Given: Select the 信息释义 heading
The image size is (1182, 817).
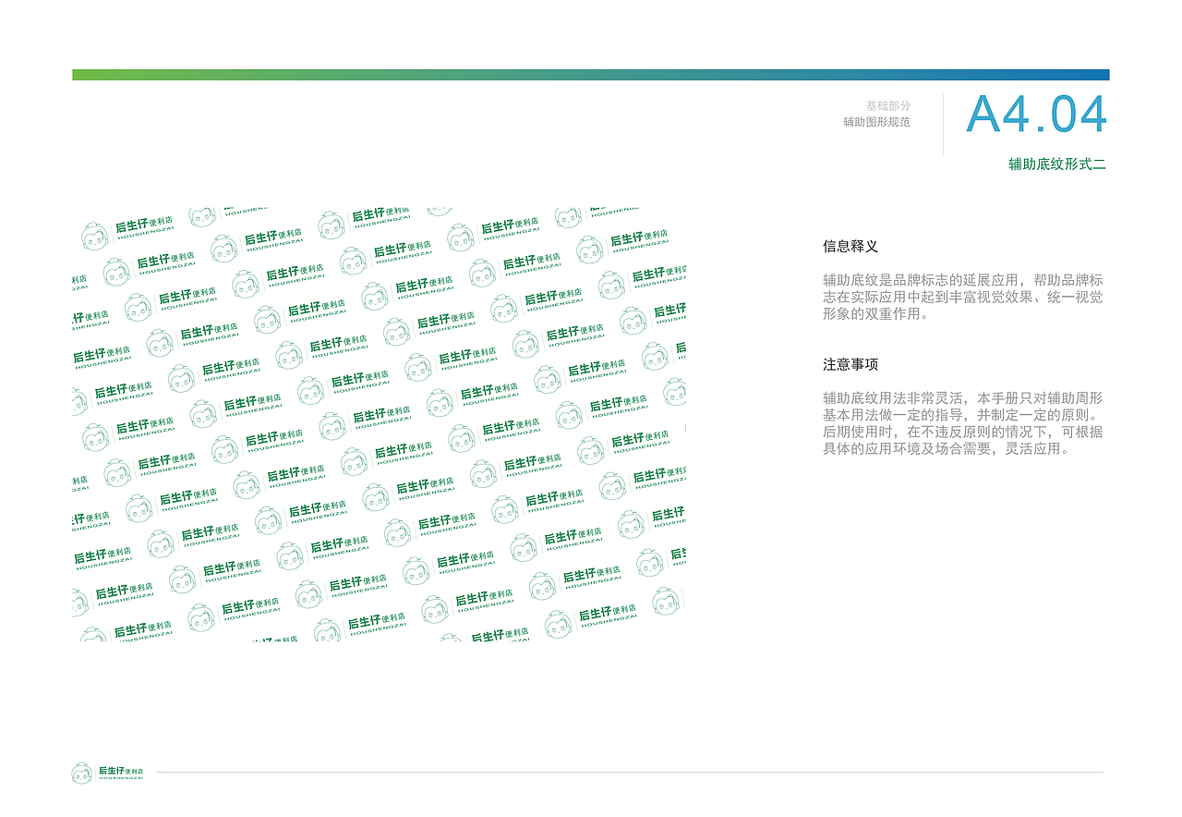Looking at the screenshot, I should coord(850,247).
